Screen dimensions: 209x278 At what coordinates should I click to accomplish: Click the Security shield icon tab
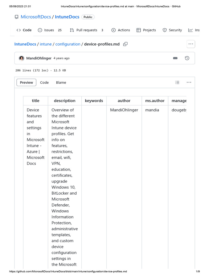[x=172, y=30]
